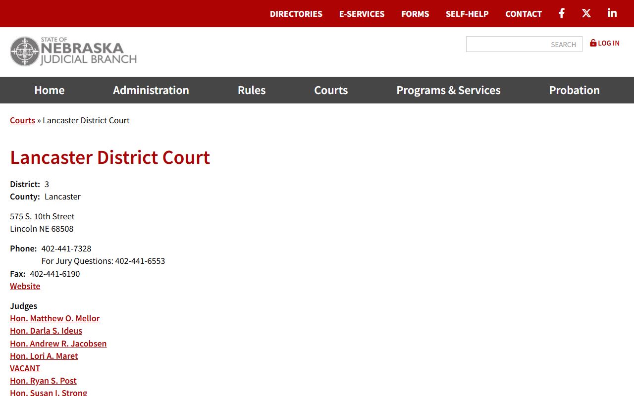
Task: Click the address line 575 S. 10th Street
Action: tap(42, 216)
